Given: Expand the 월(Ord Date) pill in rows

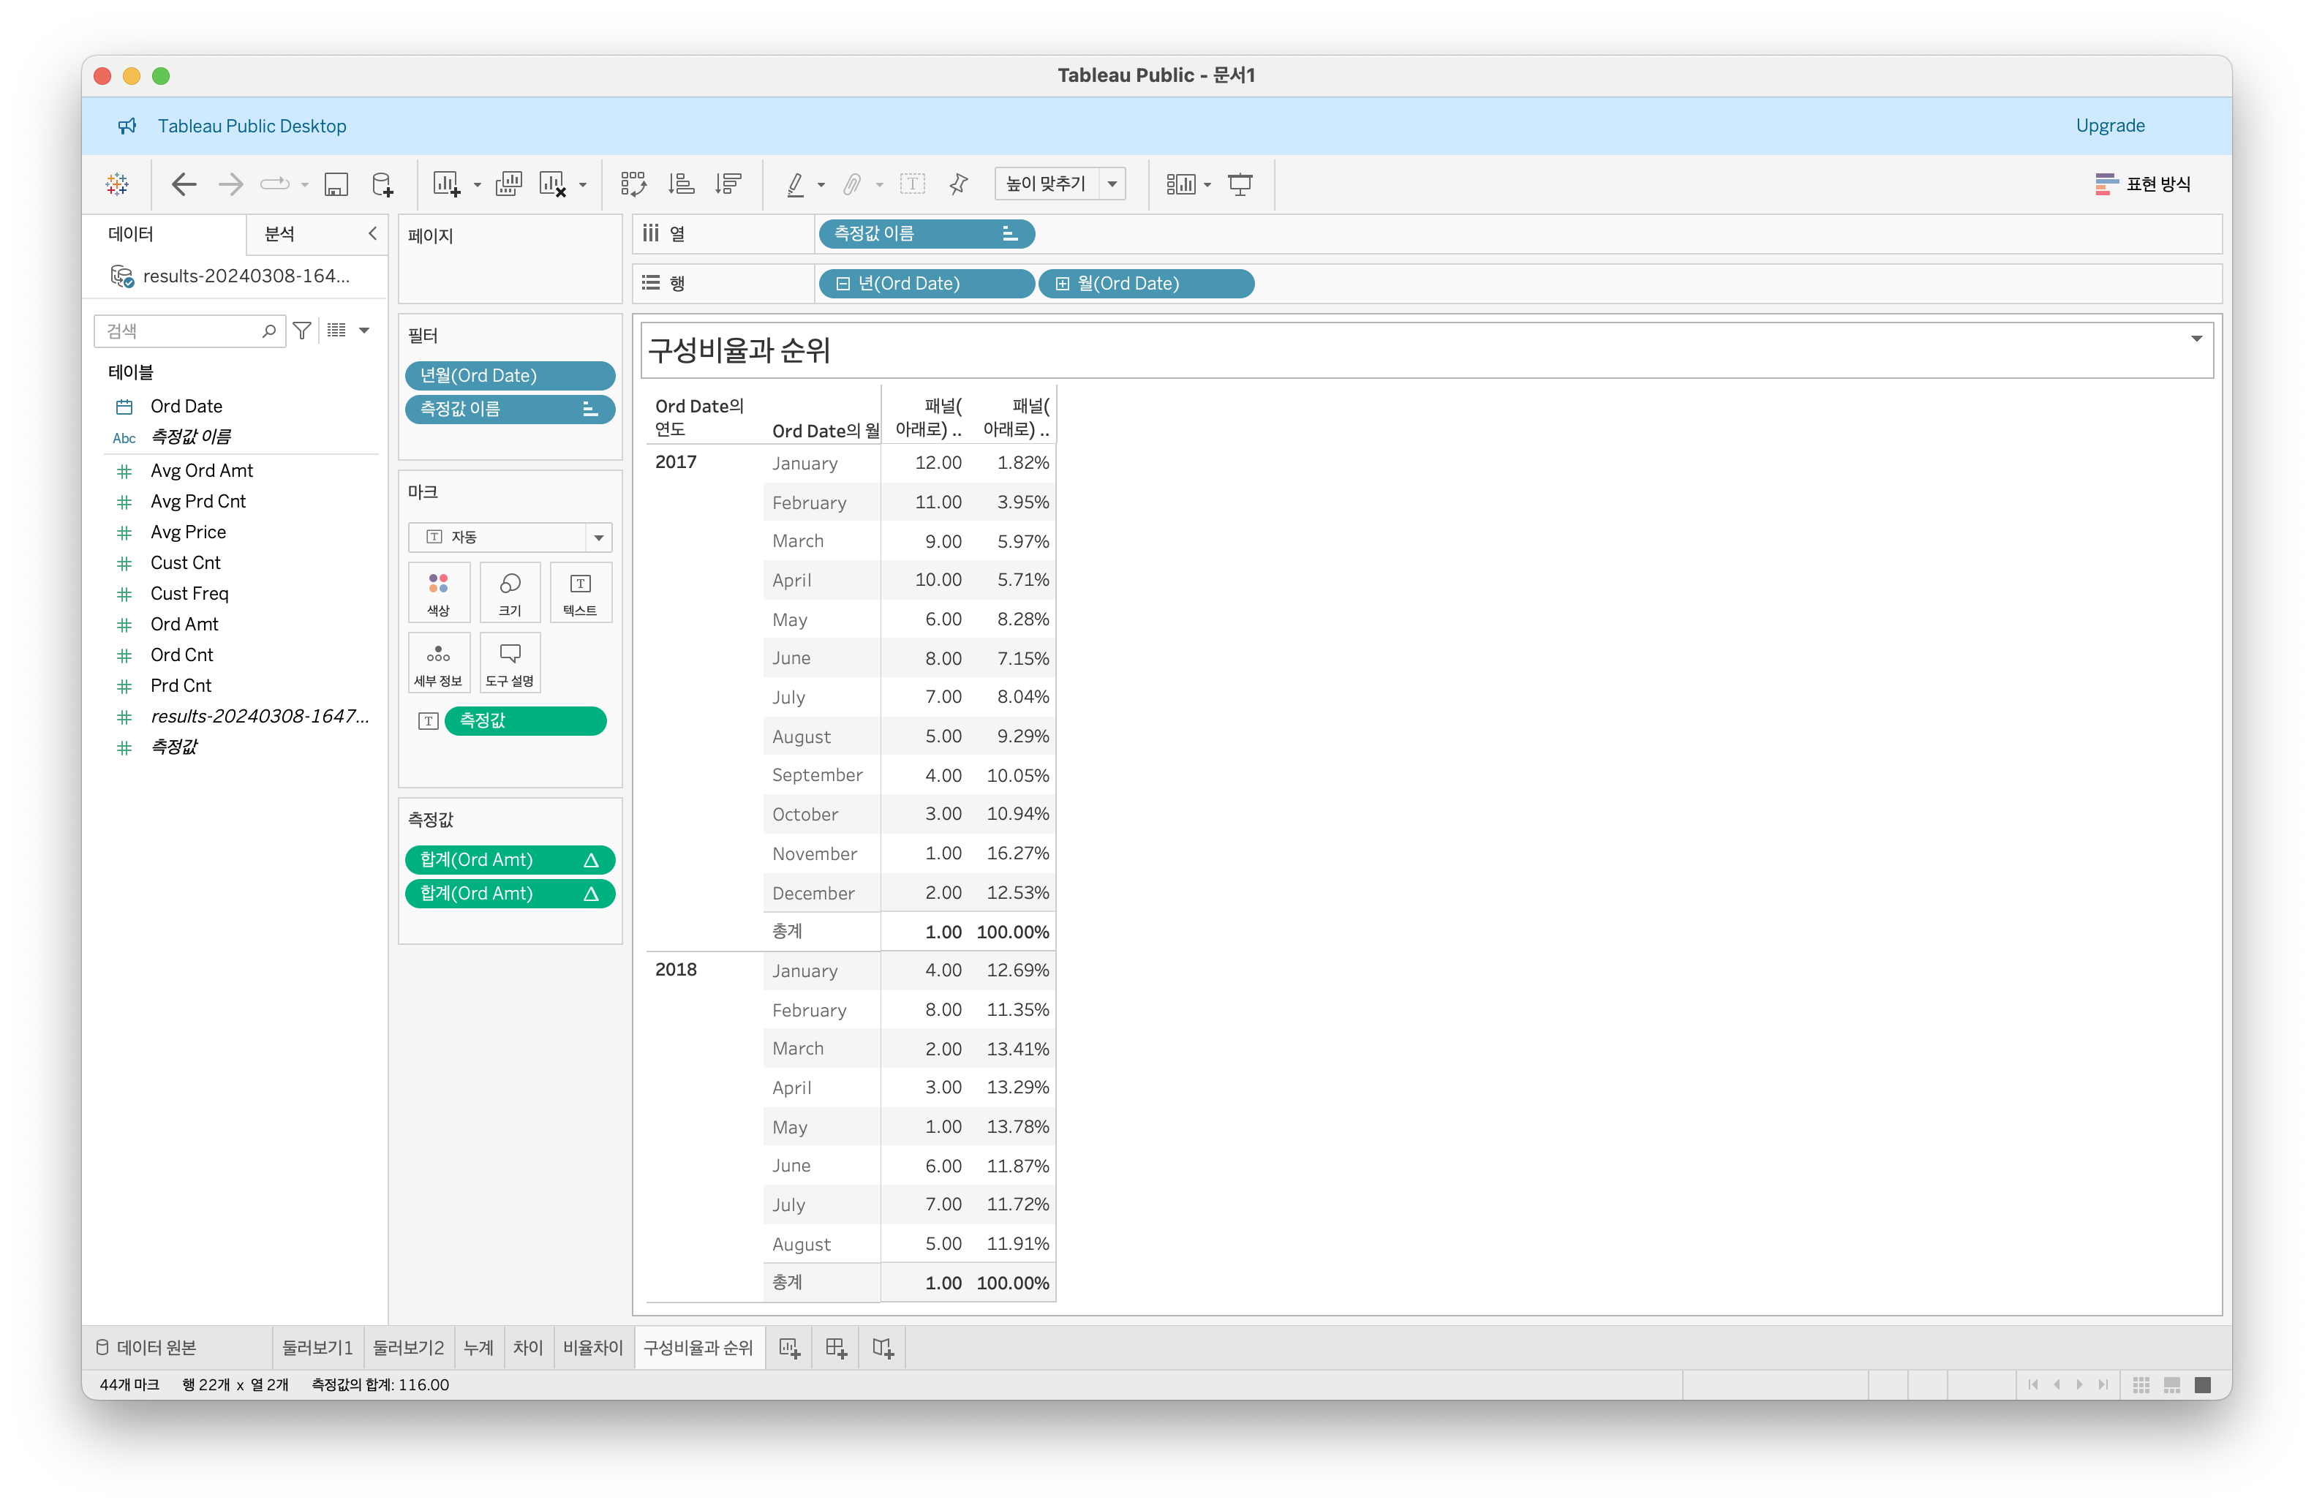Looking at the screenshot, I should click(x=1063, y=284).
